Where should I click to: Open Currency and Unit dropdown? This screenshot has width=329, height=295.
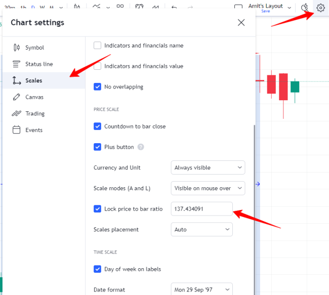pos(208,167)
